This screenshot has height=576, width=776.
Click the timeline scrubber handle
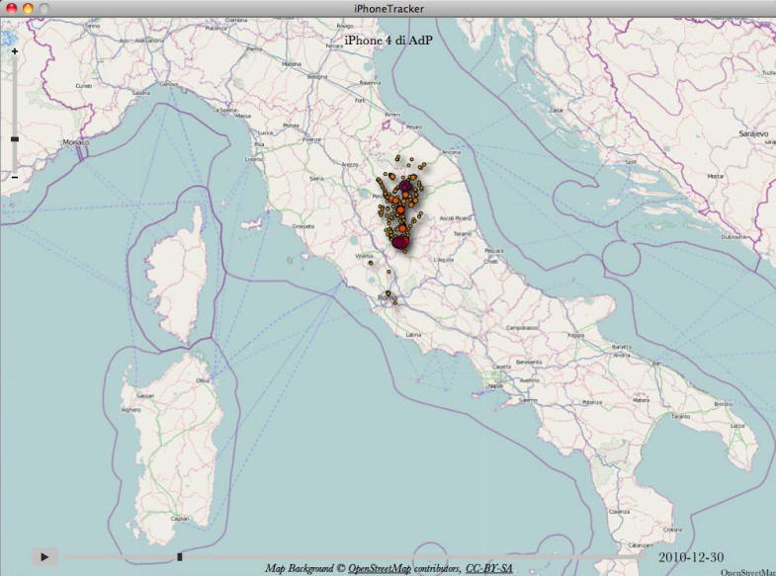coord(180,557)
